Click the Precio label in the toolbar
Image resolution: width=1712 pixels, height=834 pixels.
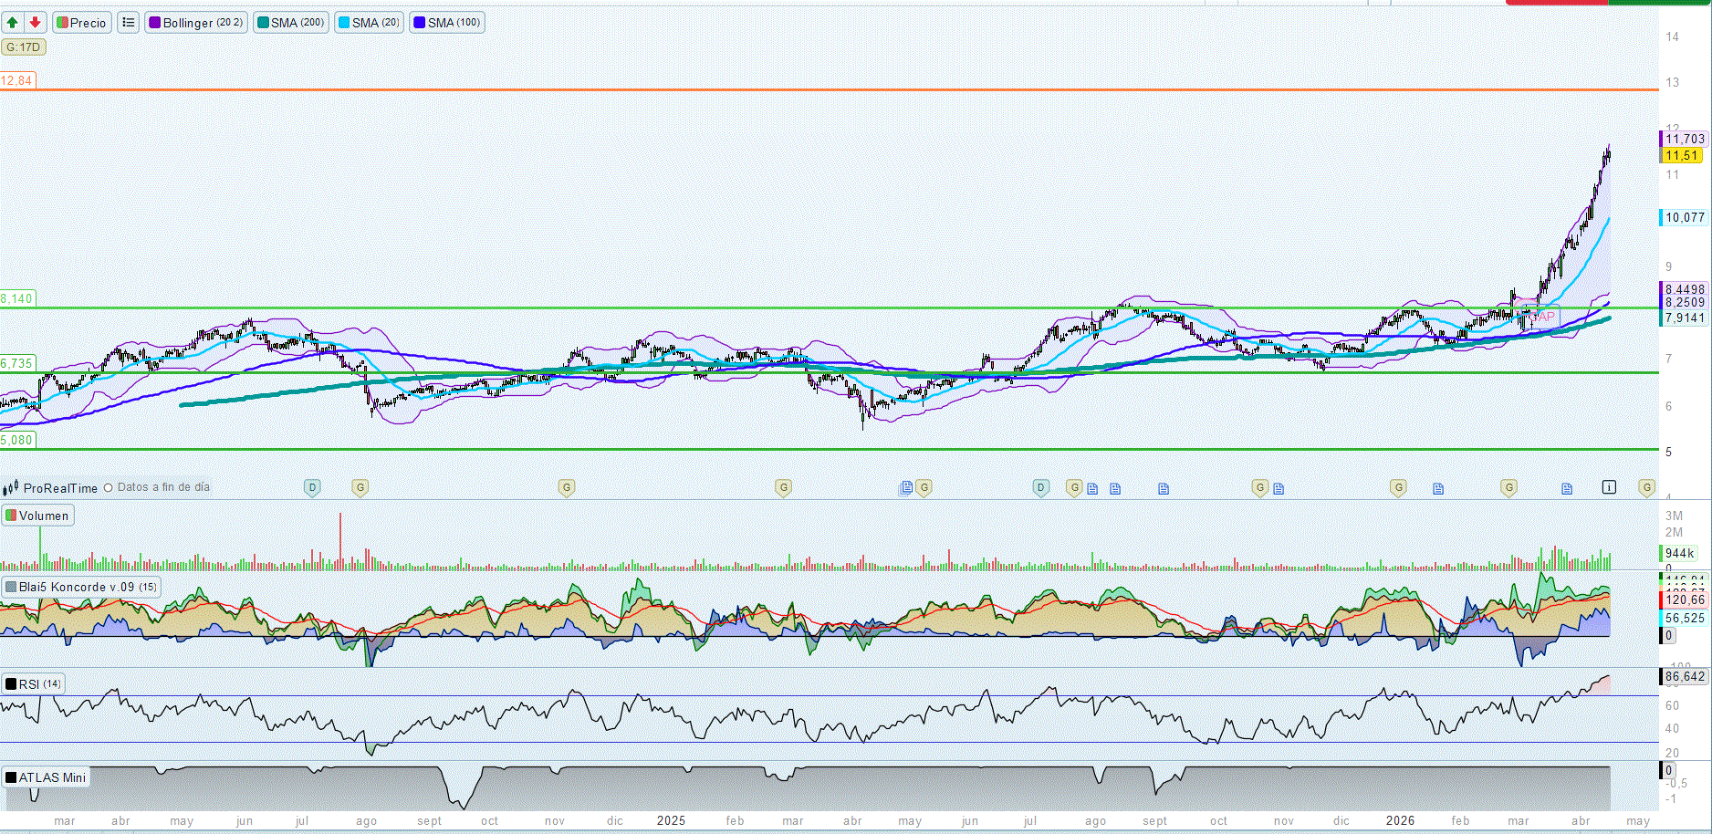(x=82, y=23)
